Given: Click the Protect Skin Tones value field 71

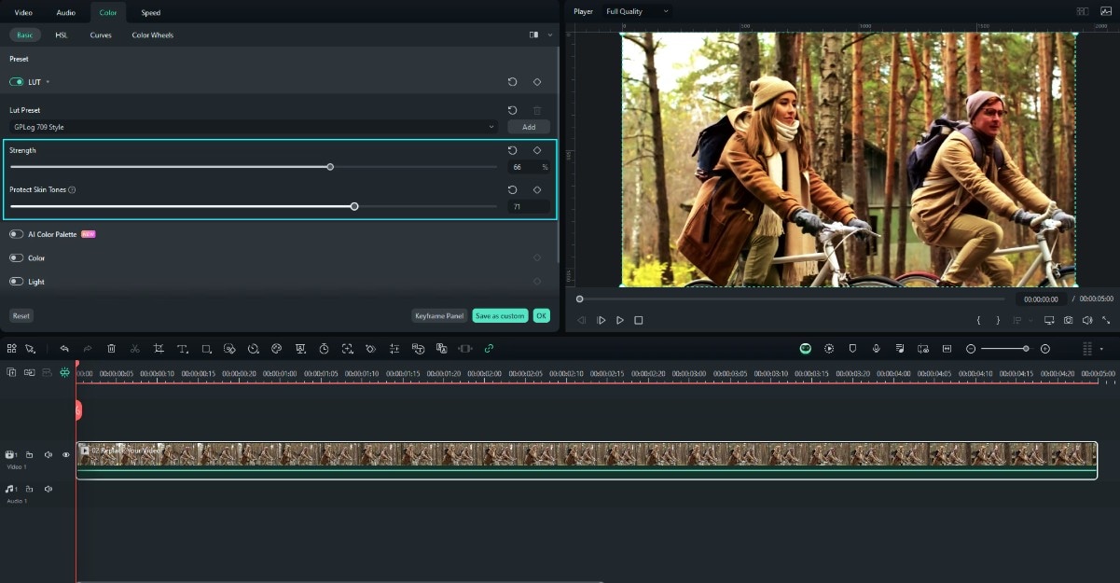Looking at the screenshot, I should click(x=529, y=206).
